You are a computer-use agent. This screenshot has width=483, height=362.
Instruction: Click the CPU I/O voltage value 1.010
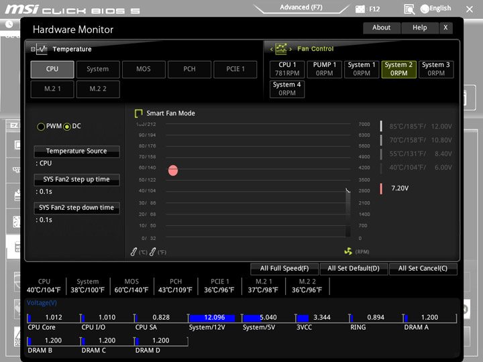point(107,317)
